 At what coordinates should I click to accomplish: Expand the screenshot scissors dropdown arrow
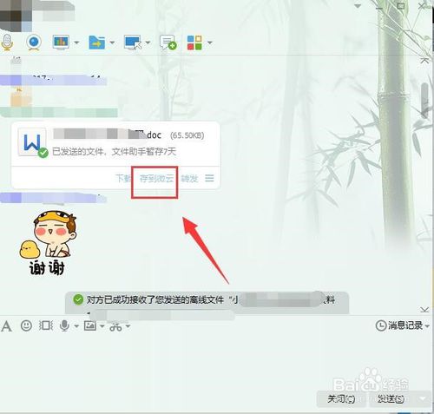[x=128, y=326]
